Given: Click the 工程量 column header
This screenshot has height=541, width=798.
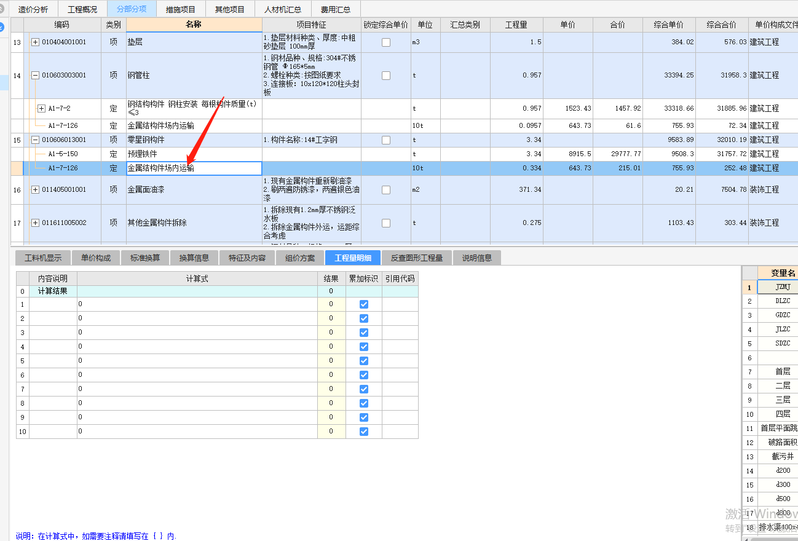Looking at the screenshot, I should tap(516, 25).
